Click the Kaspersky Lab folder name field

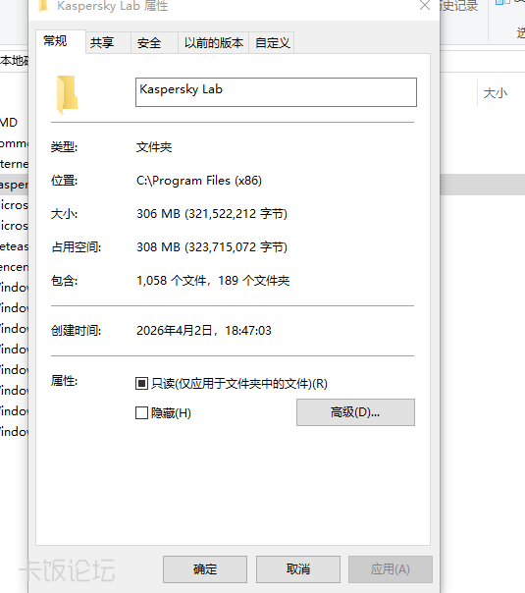tap(276, 92)
